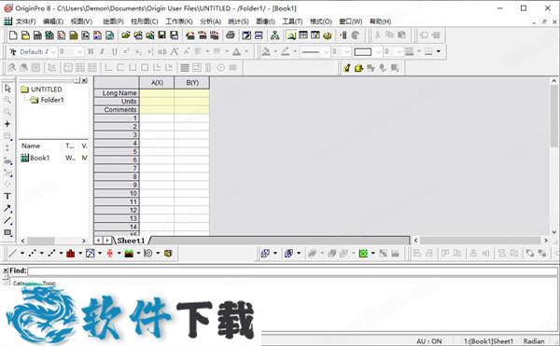Viewport: 560px width, 346px height.
Task: Click the Scatter plot icon in graphs toolbar
Action: [x=33, y=254]
